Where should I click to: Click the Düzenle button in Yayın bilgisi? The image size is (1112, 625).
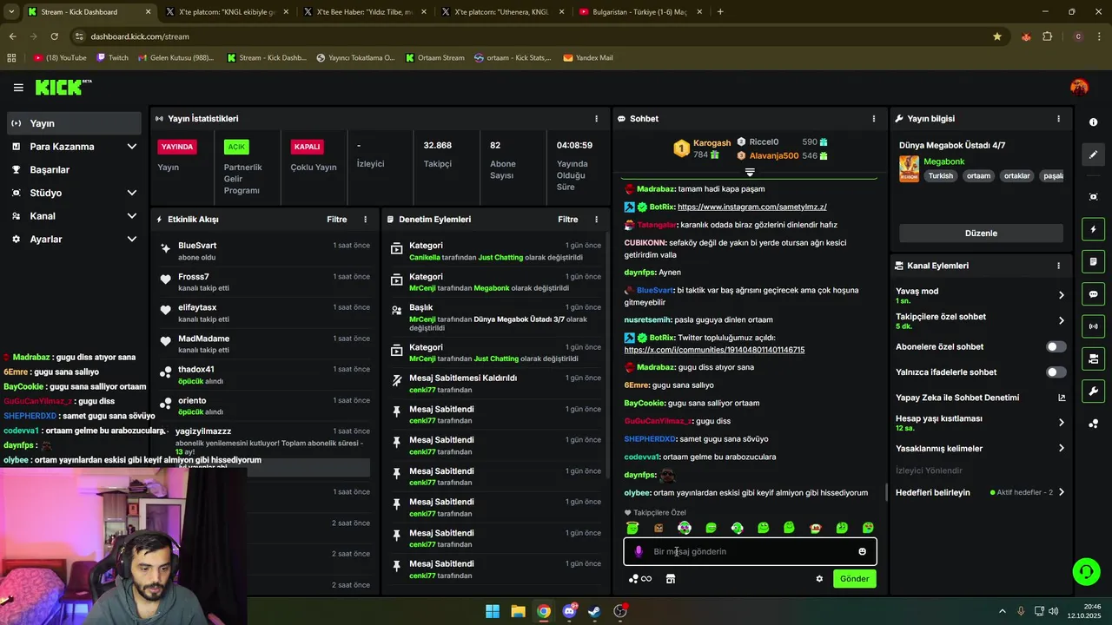tap(981, 234)
